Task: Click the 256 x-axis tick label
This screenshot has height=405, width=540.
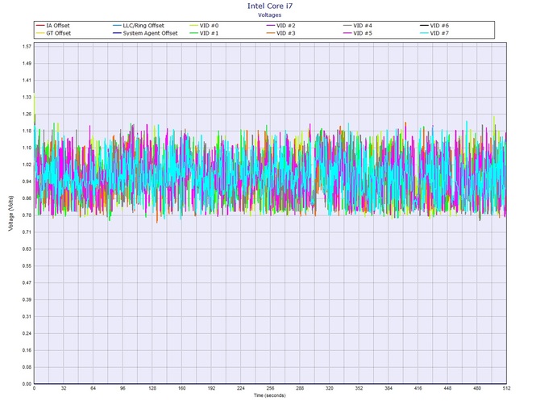Action: [x=270, y=388]
